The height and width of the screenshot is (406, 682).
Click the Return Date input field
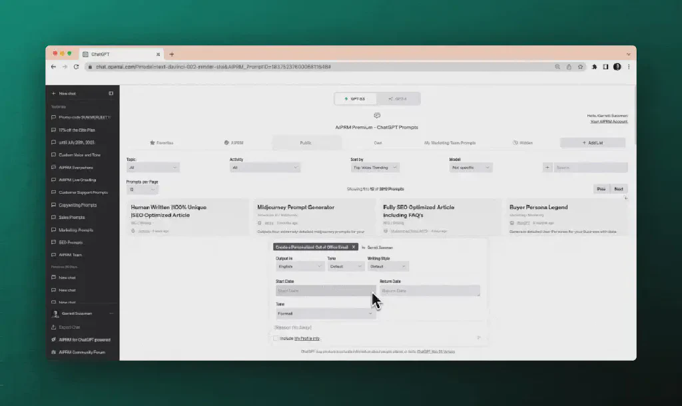pyautogui.click(x=430, y=290)
